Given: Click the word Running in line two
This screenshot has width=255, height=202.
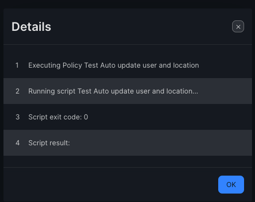Looking at the screenshot, I should (41, 92).
